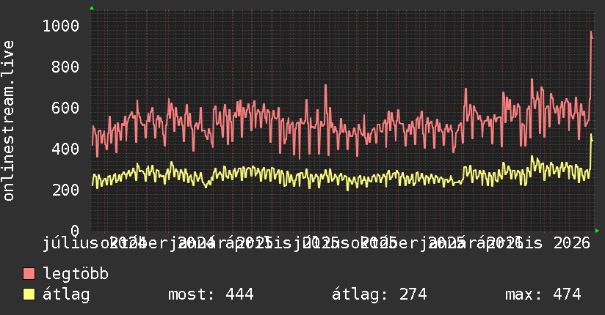The width and height of the screenshot is (605, 315).
Task: Click the final spike peak on yellow line
Action: pyautogui.click(x=592, y=136)
